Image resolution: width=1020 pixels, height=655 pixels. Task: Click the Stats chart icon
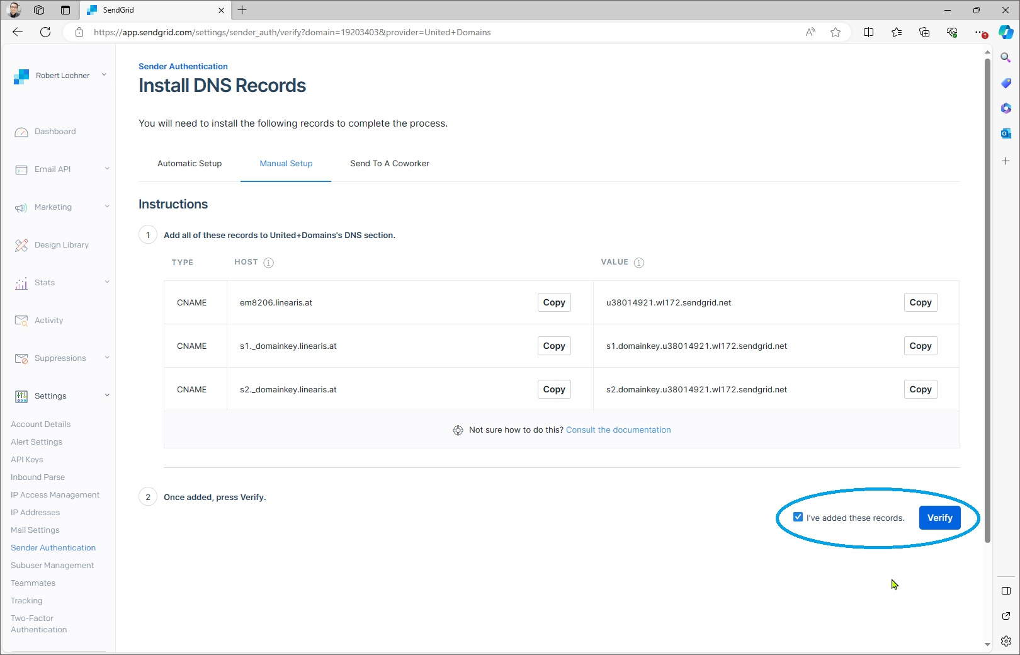click(x=21, y=283)
